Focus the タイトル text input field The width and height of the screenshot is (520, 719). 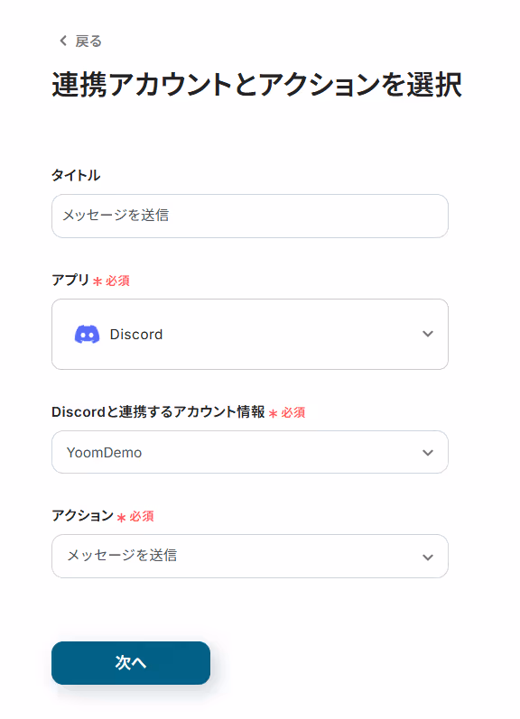click(250, 216)
